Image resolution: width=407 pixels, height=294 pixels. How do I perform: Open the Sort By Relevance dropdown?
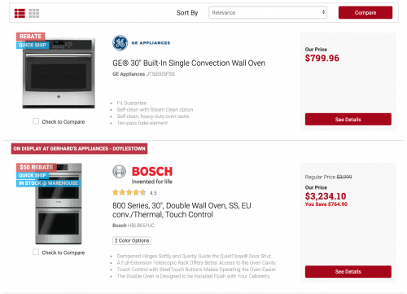[x=268, y=12]
